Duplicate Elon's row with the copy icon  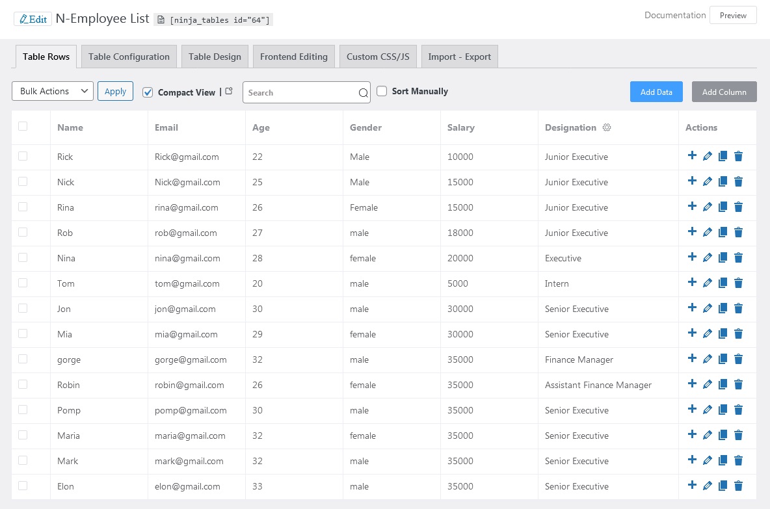coord(723,486)
